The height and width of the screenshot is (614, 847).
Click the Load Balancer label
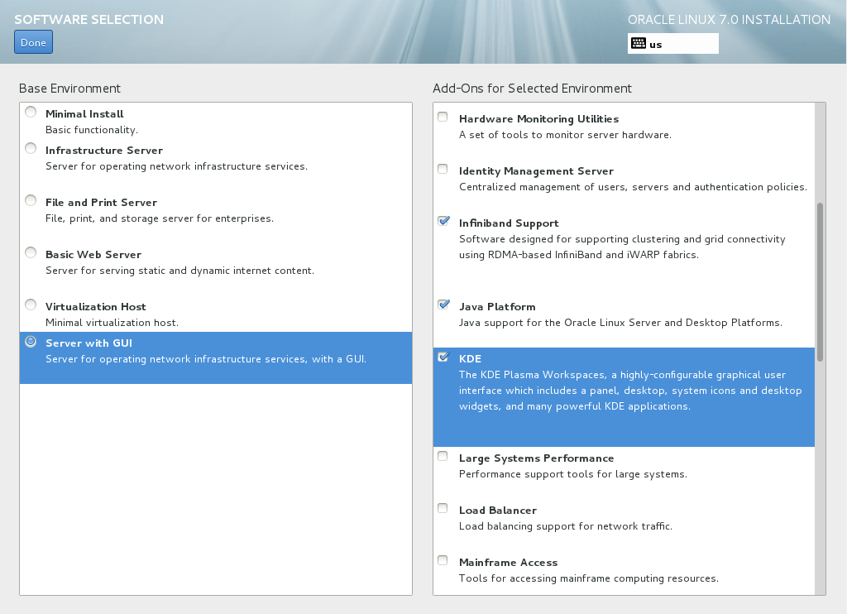[x=498, y=511]
